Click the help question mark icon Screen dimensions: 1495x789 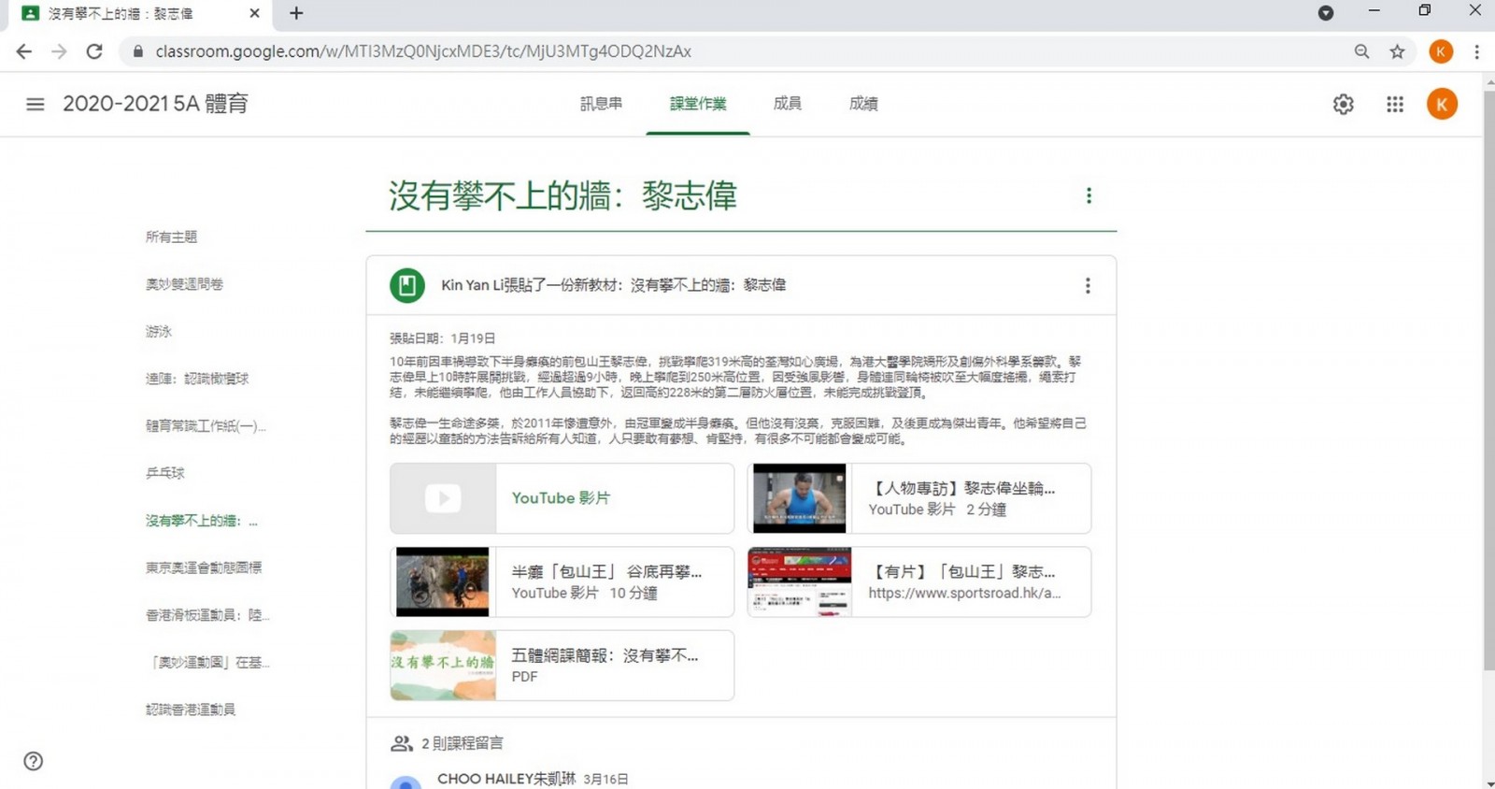[34, 761]
